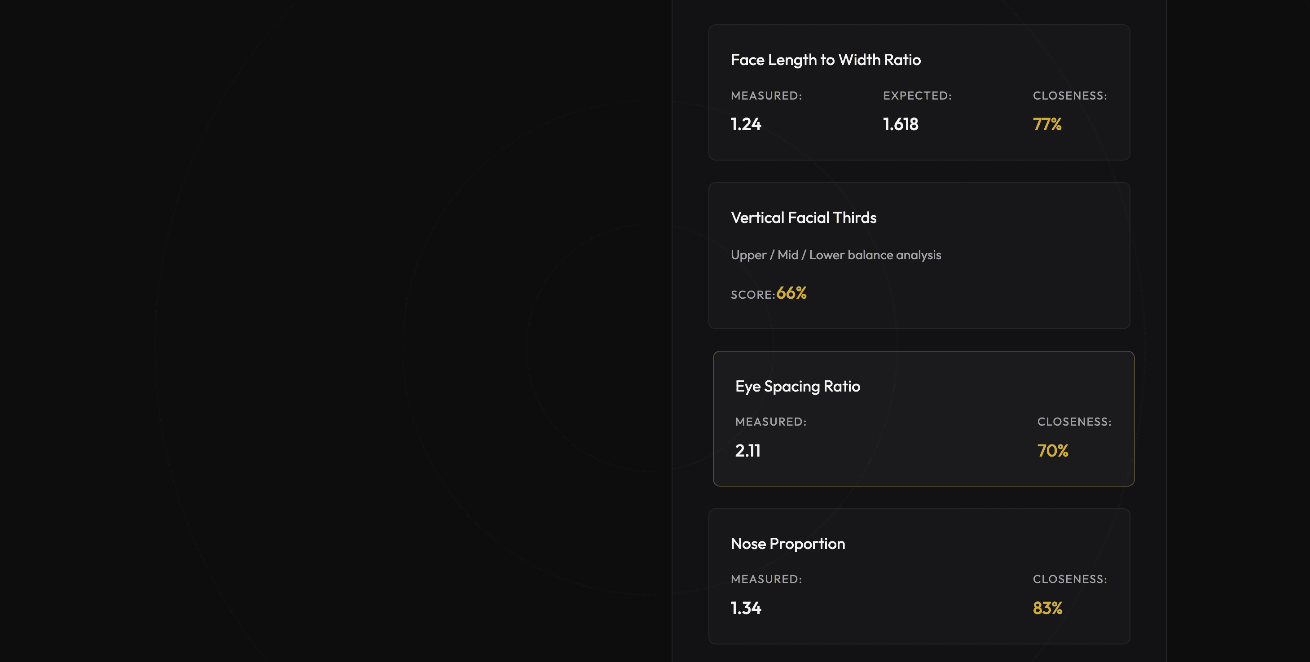Select the 66% score value
Viewport: 1310px width, 662px height.
click(x=791, y=293)
